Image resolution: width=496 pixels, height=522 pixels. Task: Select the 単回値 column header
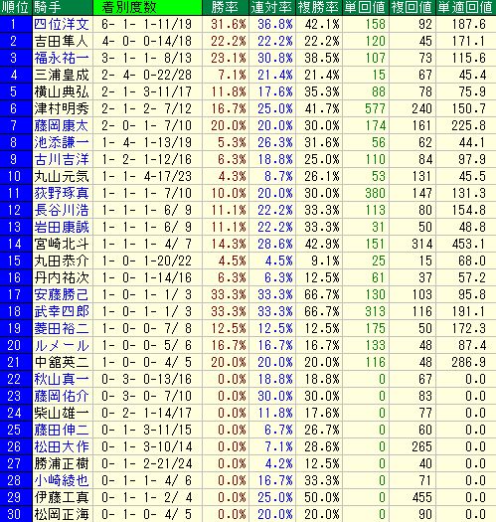click(x=365, y=8)
